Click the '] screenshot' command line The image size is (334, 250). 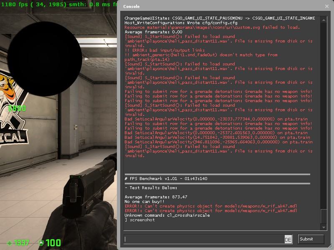pyautogui.click(x=140, y=220)
